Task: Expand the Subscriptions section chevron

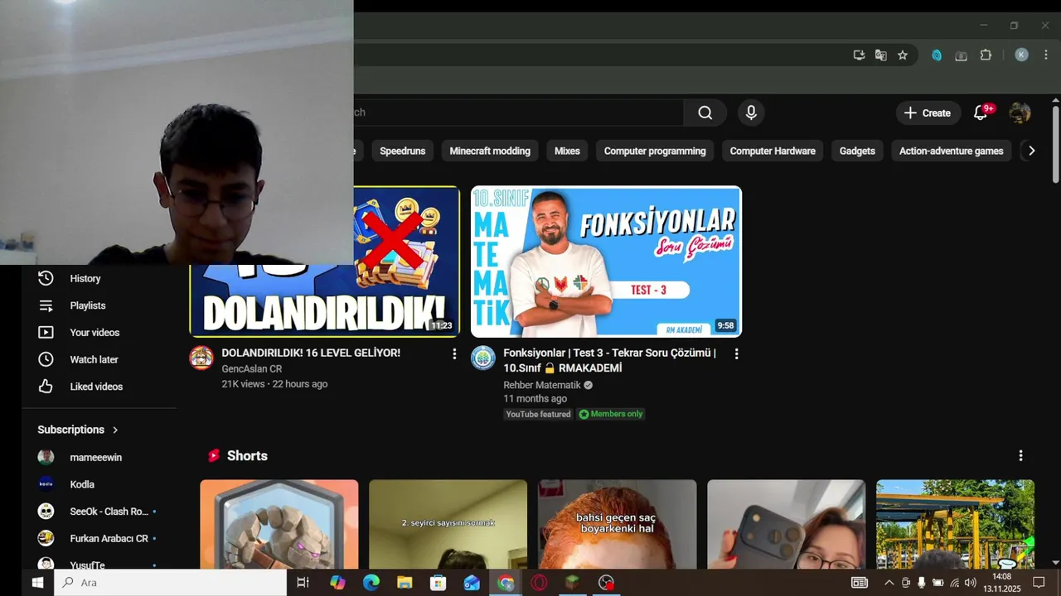Action: tap(115, 430)
